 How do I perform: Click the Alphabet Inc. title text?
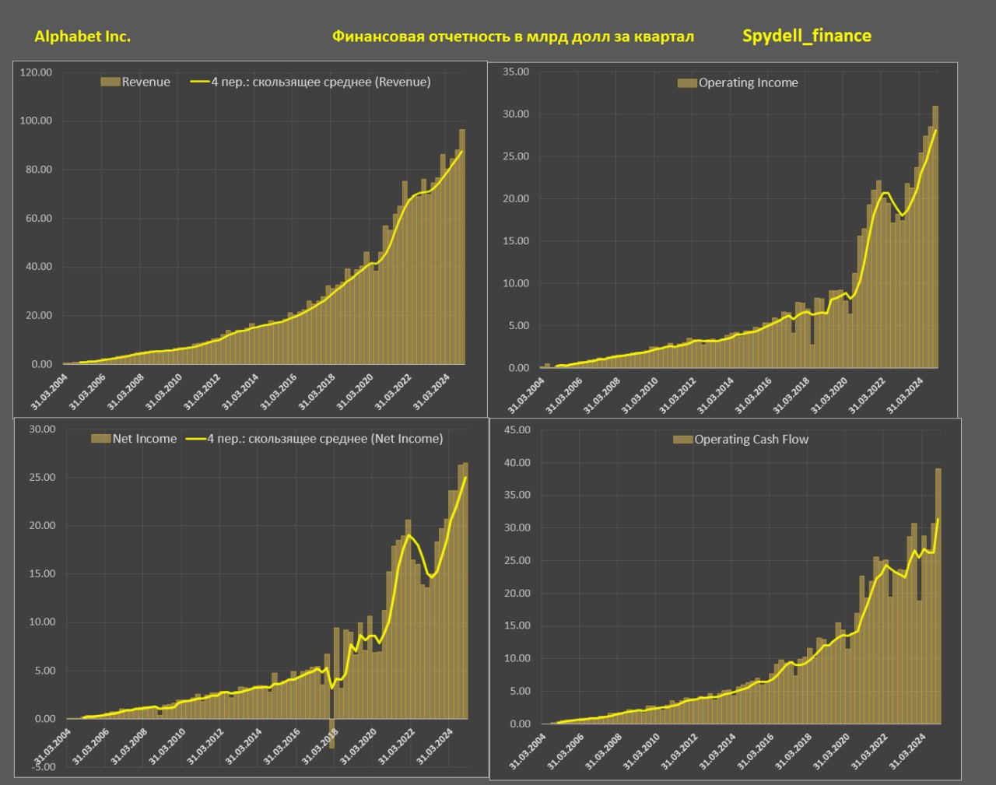click(x=82, y=37)
